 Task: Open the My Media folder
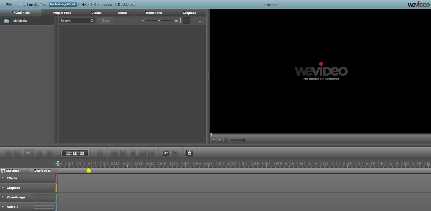(27, 21)
